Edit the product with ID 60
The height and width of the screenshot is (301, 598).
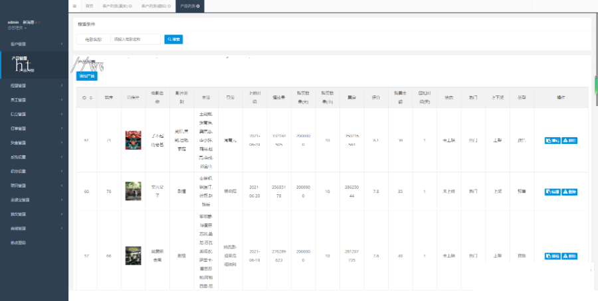pos(551,191)
